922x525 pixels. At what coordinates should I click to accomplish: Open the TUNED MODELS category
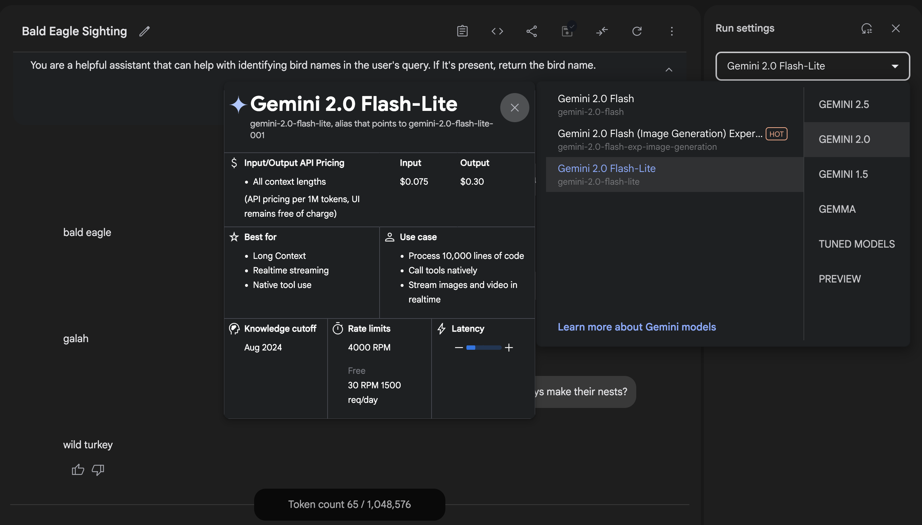(x=857, y=244)
